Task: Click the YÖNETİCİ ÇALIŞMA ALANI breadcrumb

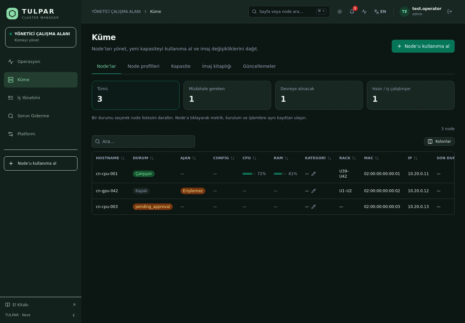Action: (116, 12)
